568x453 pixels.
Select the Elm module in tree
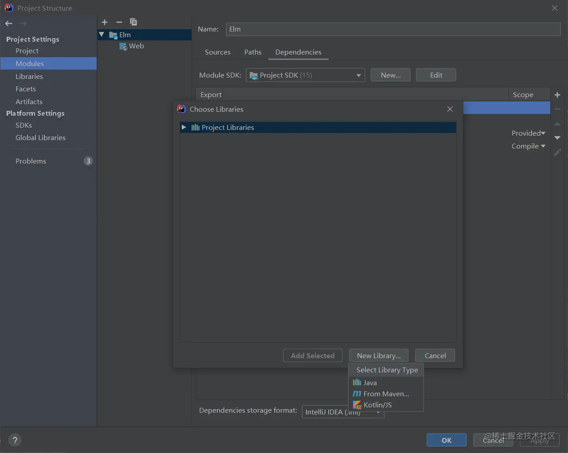click(x=145, y=35)
